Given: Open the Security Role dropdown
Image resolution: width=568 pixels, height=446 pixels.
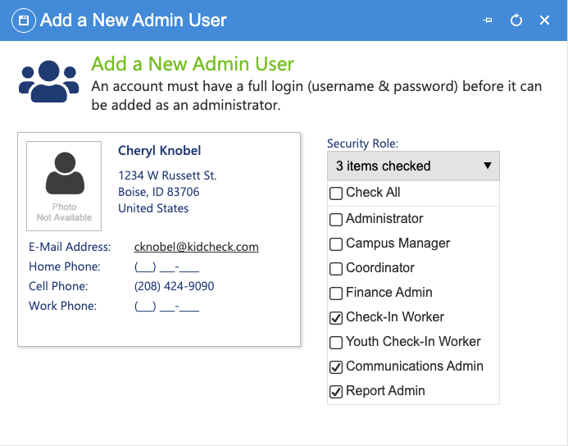Looking at the screenshot, I should click(x=413, y=166).
